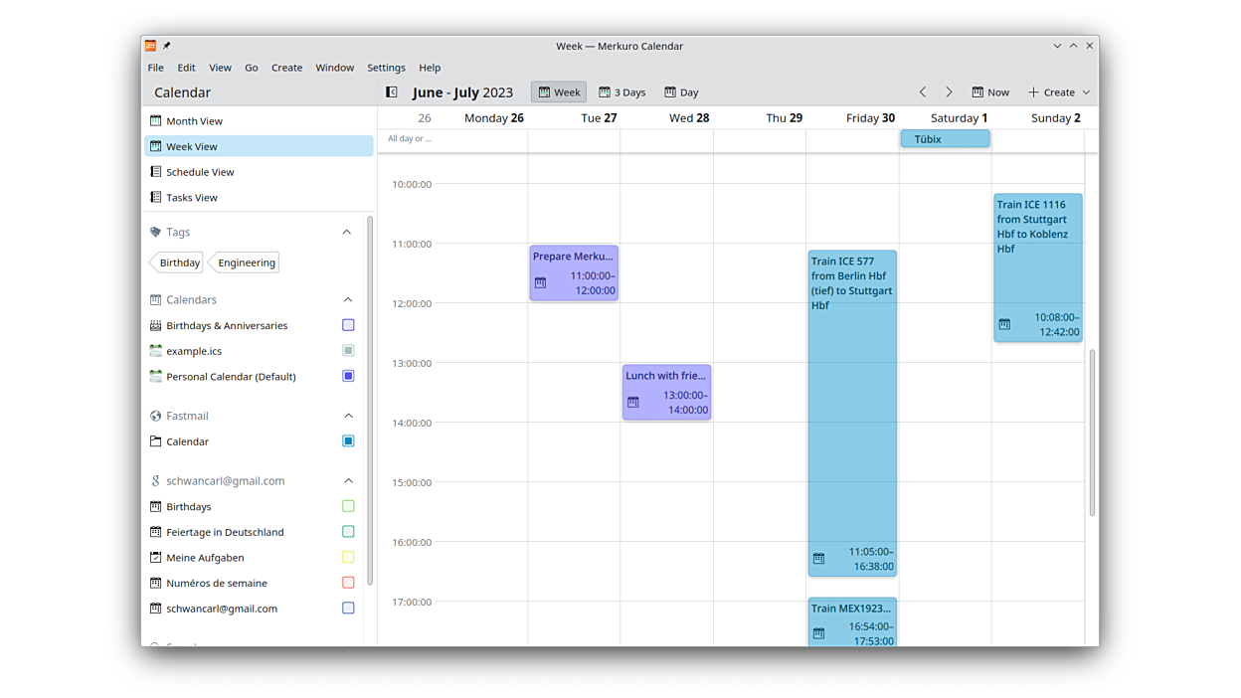Collapse the sidebar with the panel toggle icon

392,92
